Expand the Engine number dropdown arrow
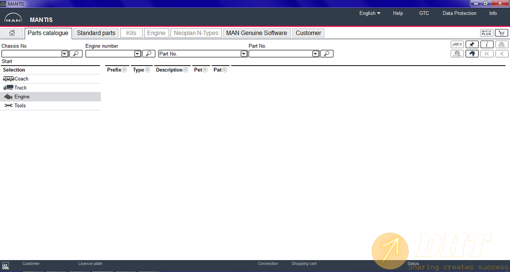 pyautogui.click(x=137, y=54)
